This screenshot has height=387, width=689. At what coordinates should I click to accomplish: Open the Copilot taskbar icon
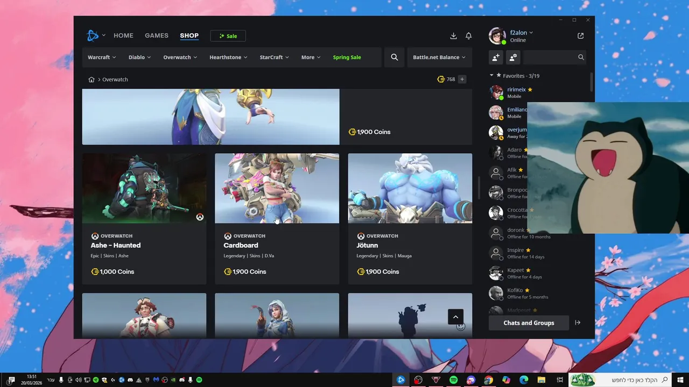506,380
